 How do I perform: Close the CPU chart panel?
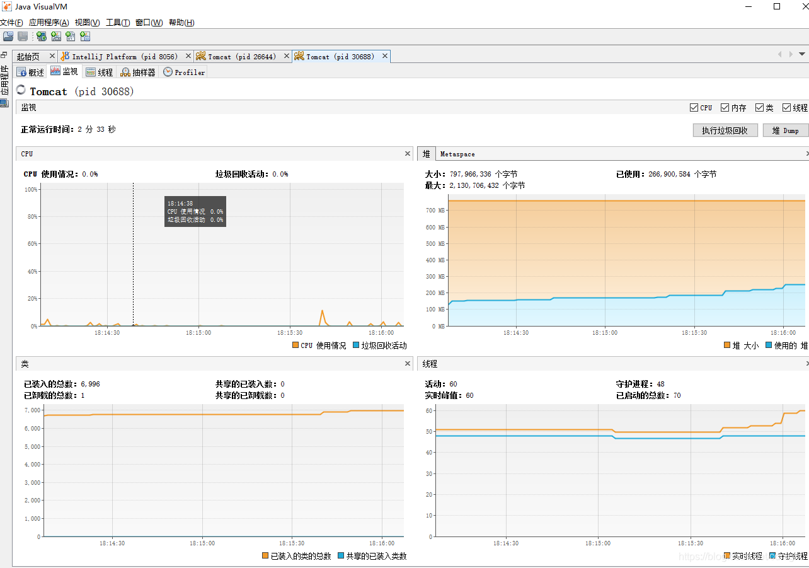coord(408,154)
